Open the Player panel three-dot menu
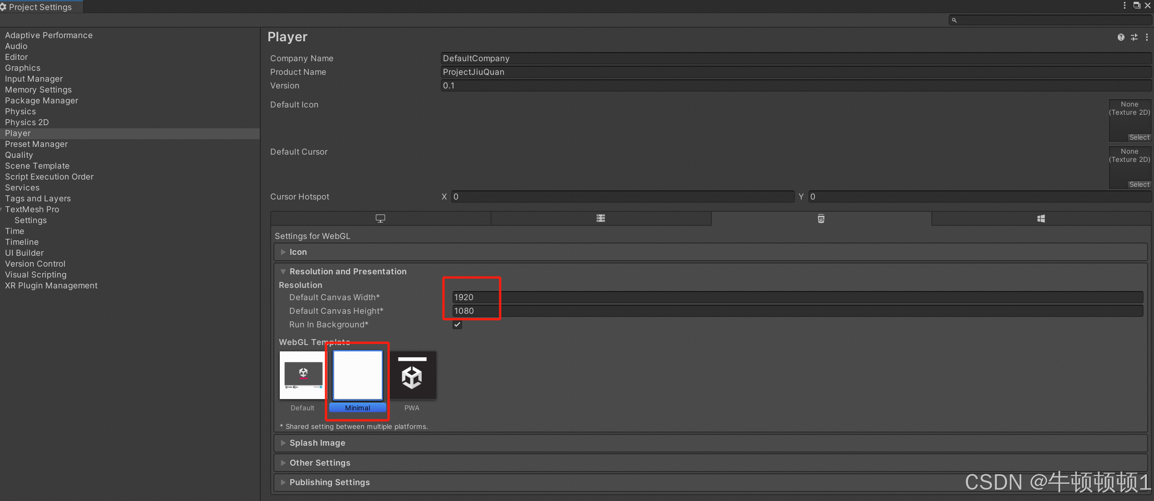1154x501 pixels. pyautogui.click(x=1147, y=37)
